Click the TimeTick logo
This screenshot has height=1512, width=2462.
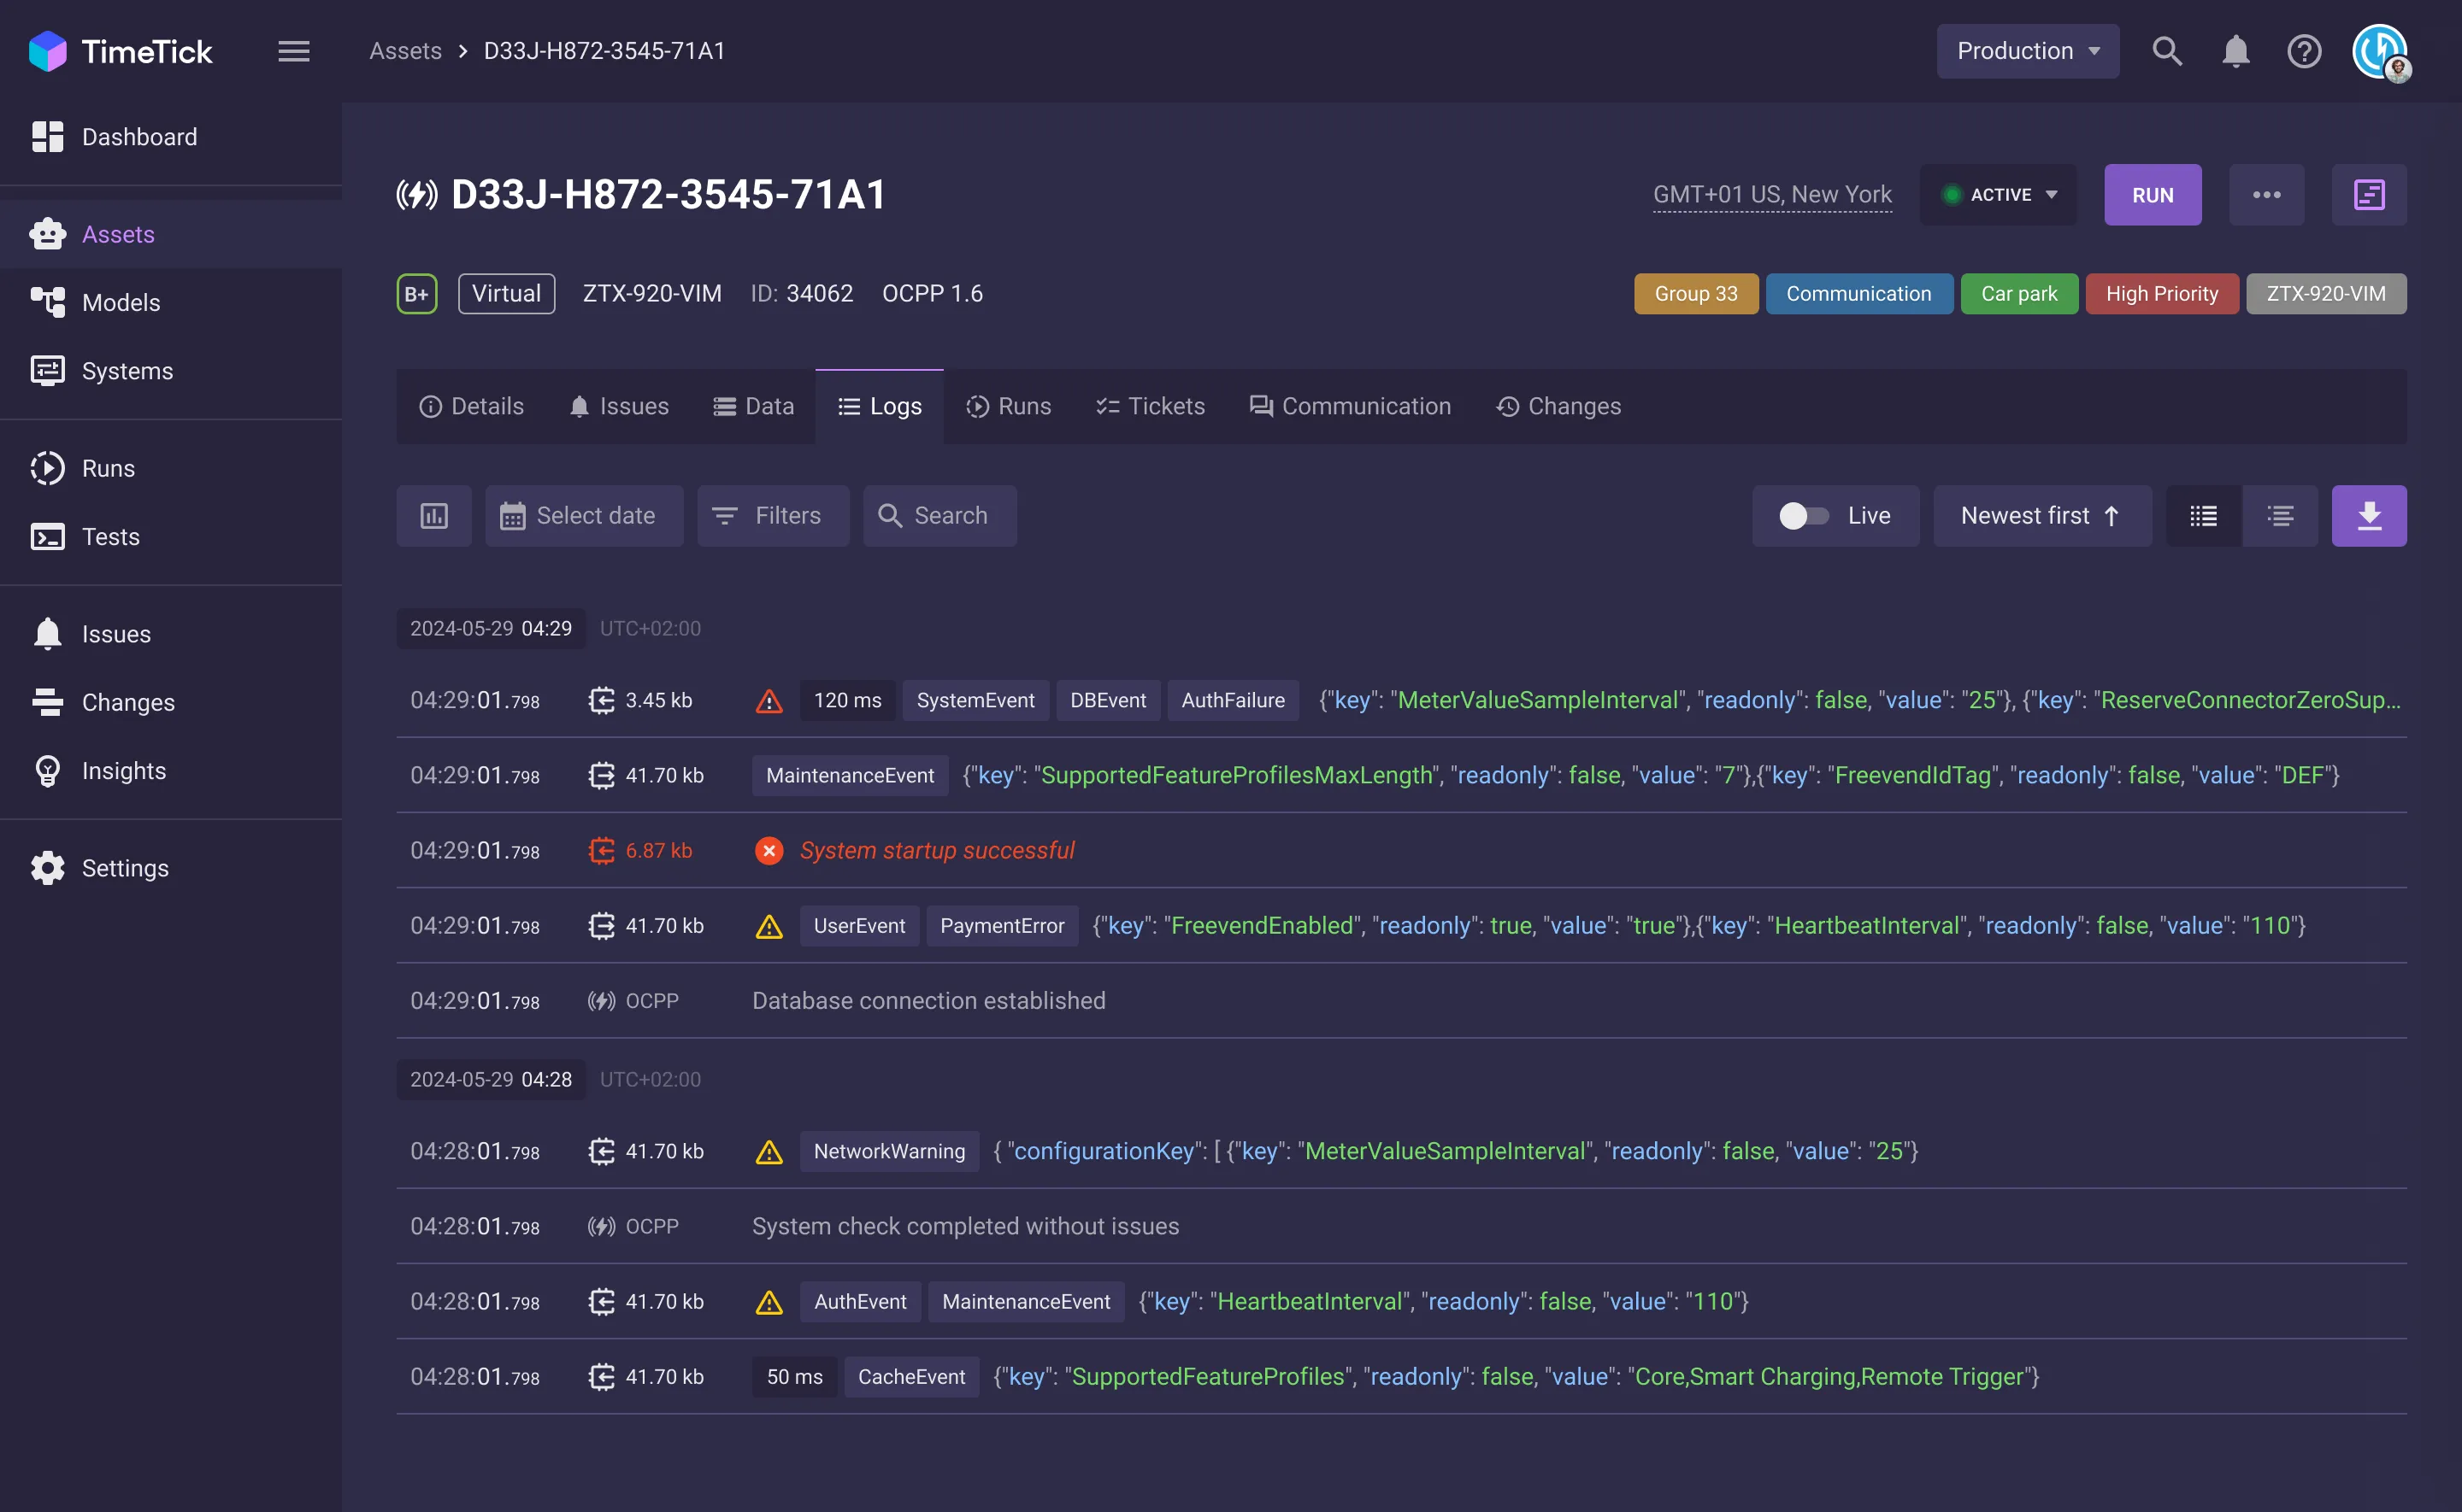tap(120, 51)
